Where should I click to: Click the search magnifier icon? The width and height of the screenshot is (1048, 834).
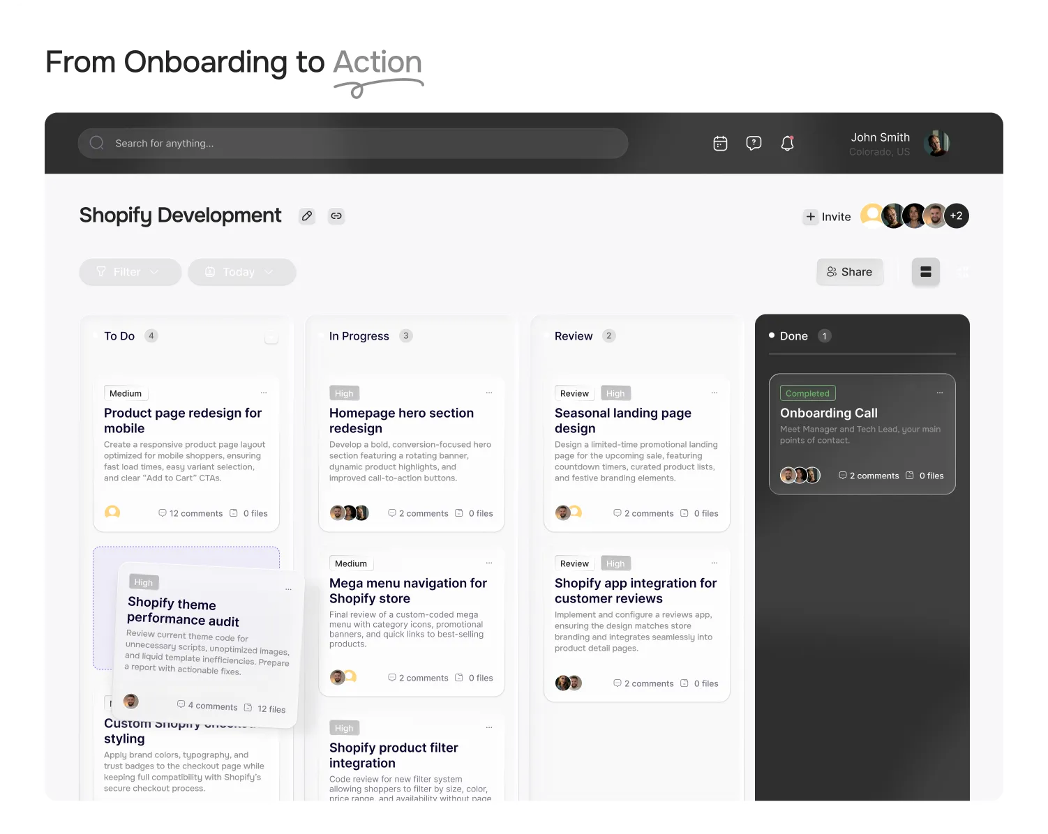coord(97,143)
